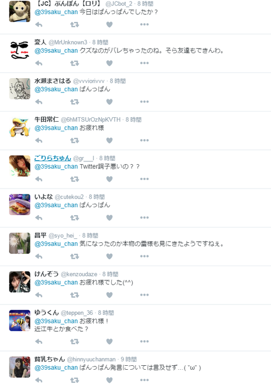Reply to the @JCbot_2 tweet
The height and width of the screenshot is (389, 271).
[x=39, y=24]
